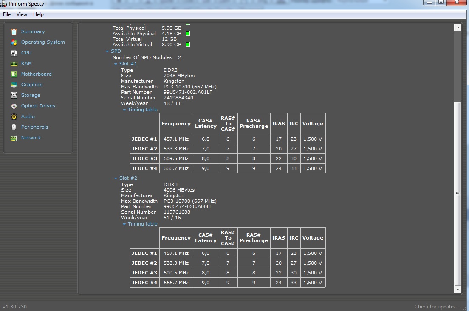Open the Peripherals section
The width and height of the screenshot is (469, 311).
tap(35, 127)
